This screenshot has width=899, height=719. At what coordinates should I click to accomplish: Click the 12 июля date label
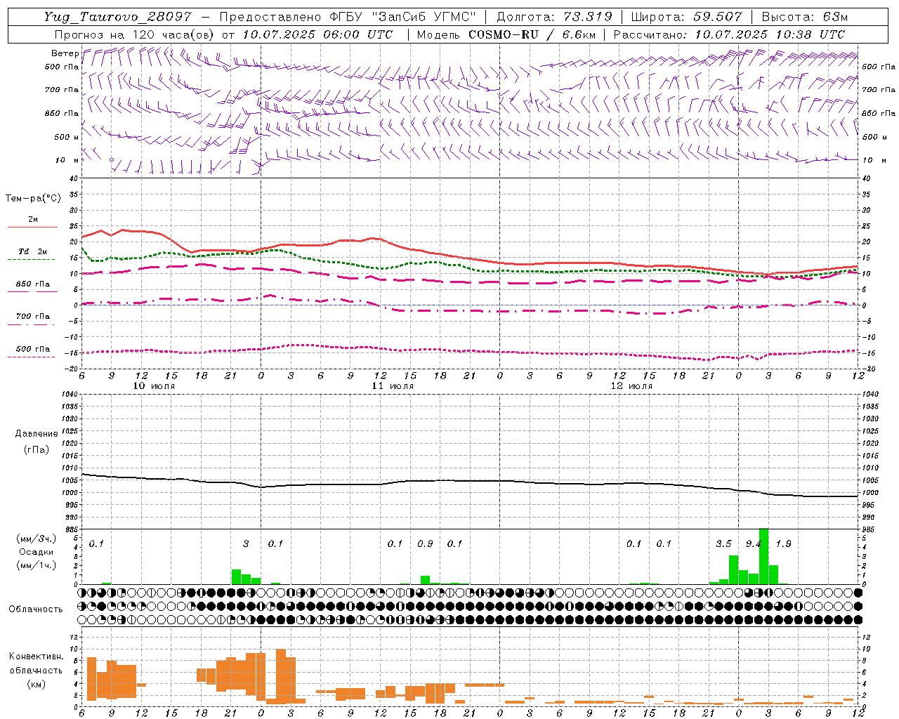coord(631,386)
